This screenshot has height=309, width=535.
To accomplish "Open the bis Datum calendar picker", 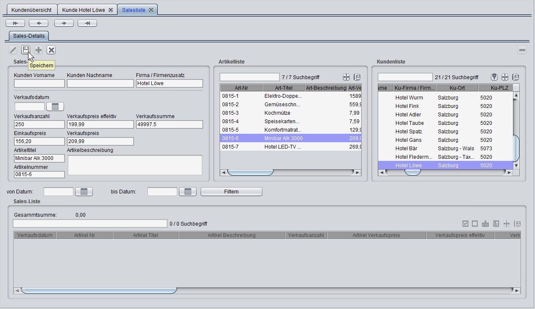I will pos(188,191).
